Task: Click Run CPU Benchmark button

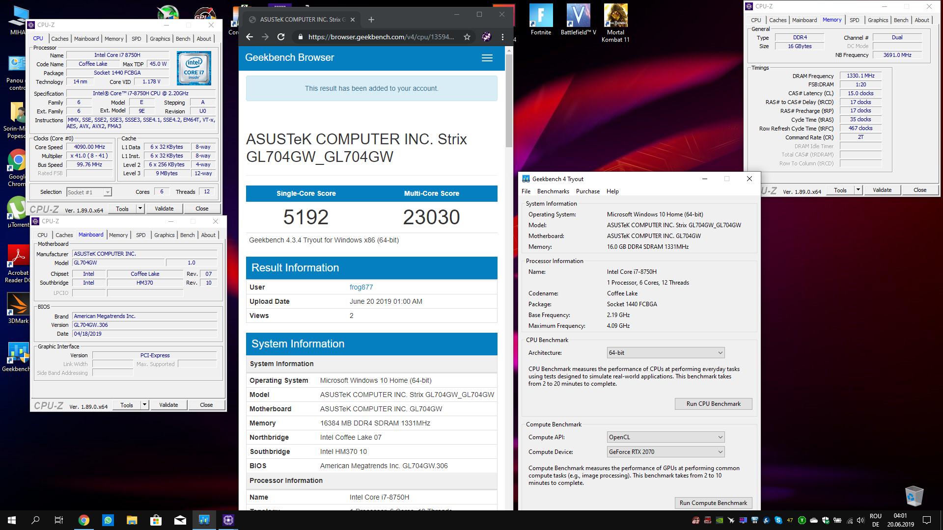Action: [x=713, y=404]
